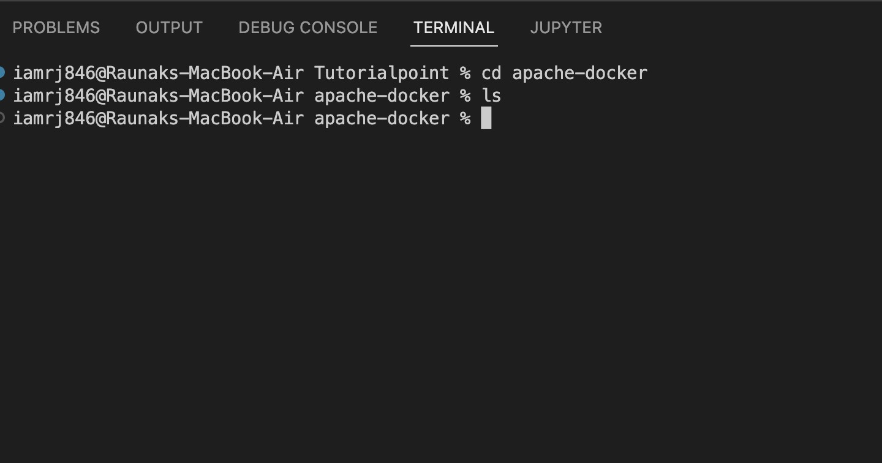Switch to the PROBLEMS tab
This screenshot has height=463, width=882.
pyautogui.click(x=56, y=28)
